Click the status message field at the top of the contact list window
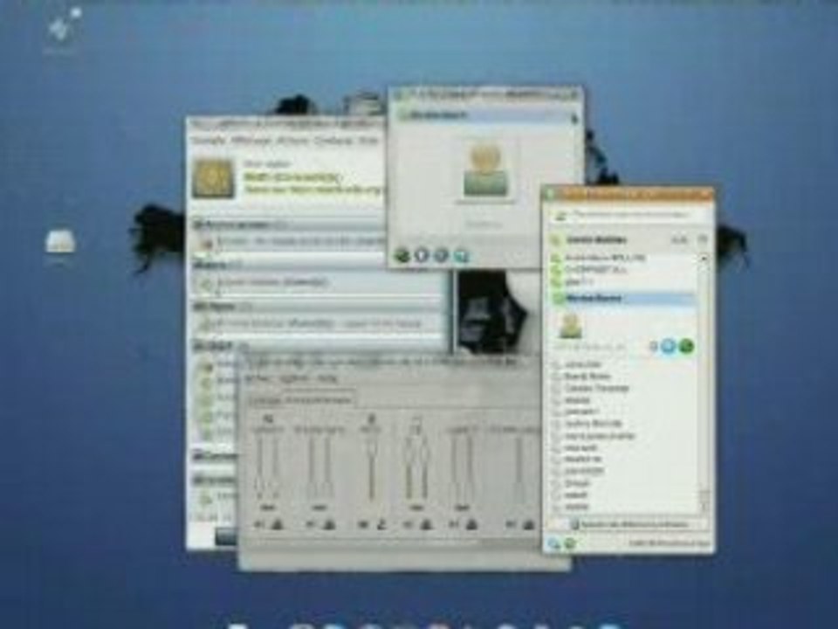This screenshot has width=838, height=629. [x=629, y=215]
